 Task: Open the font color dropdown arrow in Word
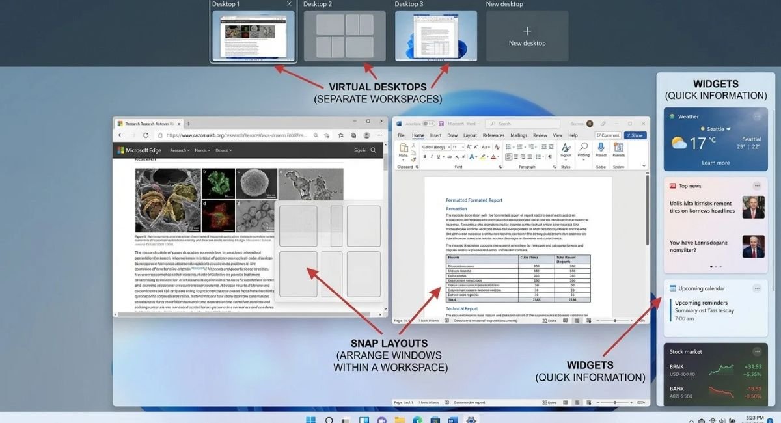tap(499, 157)
